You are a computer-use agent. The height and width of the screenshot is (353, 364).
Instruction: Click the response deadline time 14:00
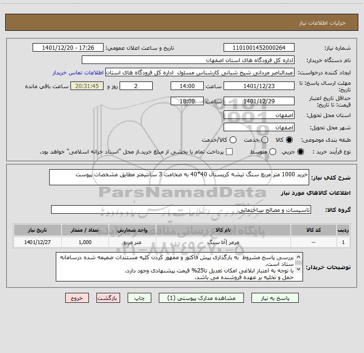(x=187, y=86)
